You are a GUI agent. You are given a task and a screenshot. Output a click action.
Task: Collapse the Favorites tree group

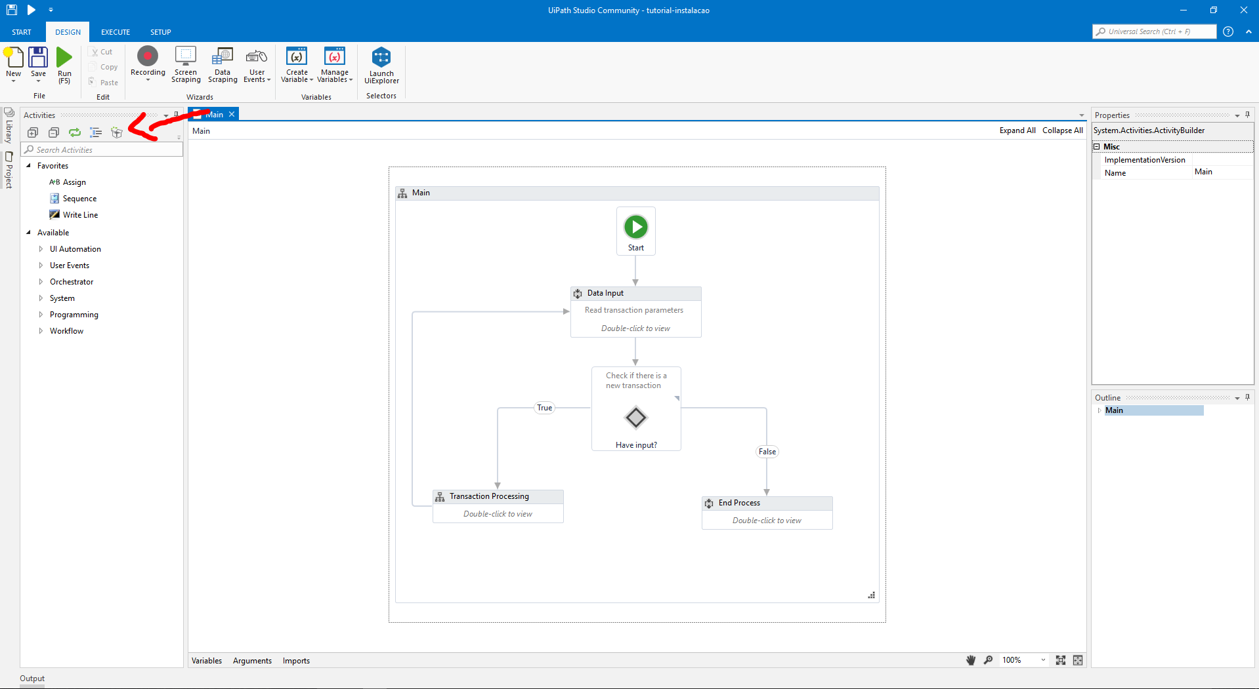tap(28, 166)
